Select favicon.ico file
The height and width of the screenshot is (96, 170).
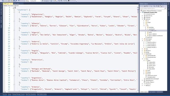(x=150, y=37)
